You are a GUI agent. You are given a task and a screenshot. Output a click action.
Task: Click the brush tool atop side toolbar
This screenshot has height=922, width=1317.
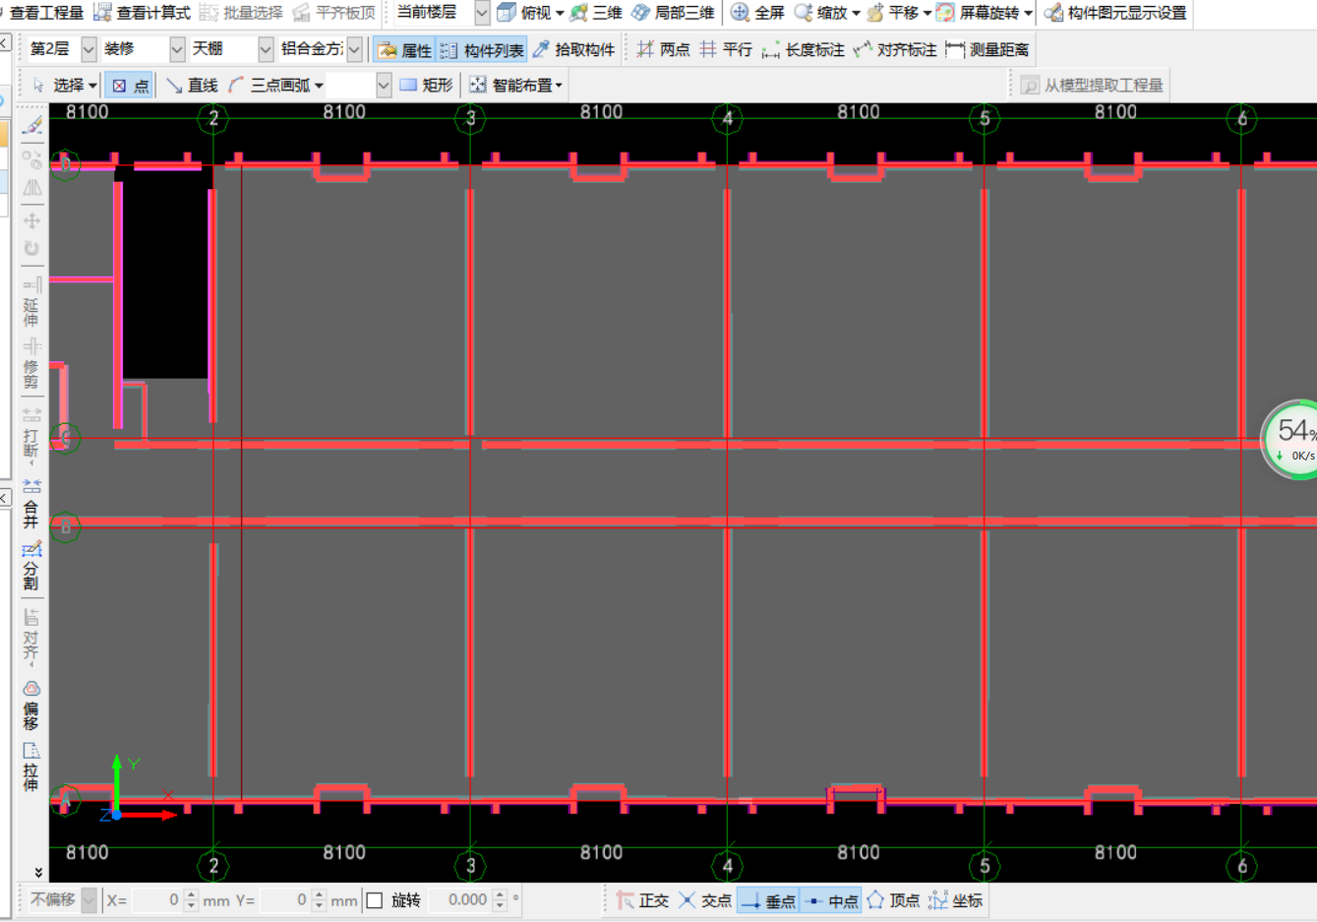[31, 126]
